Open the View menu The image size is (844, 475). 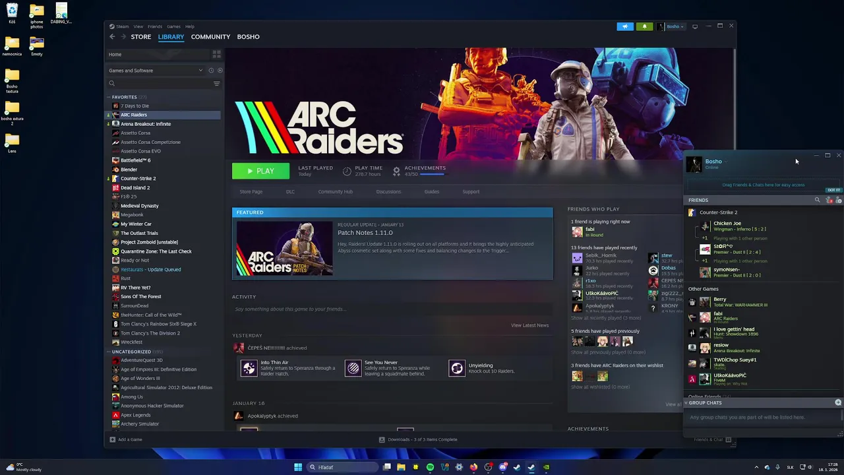(x=138, y=26)
